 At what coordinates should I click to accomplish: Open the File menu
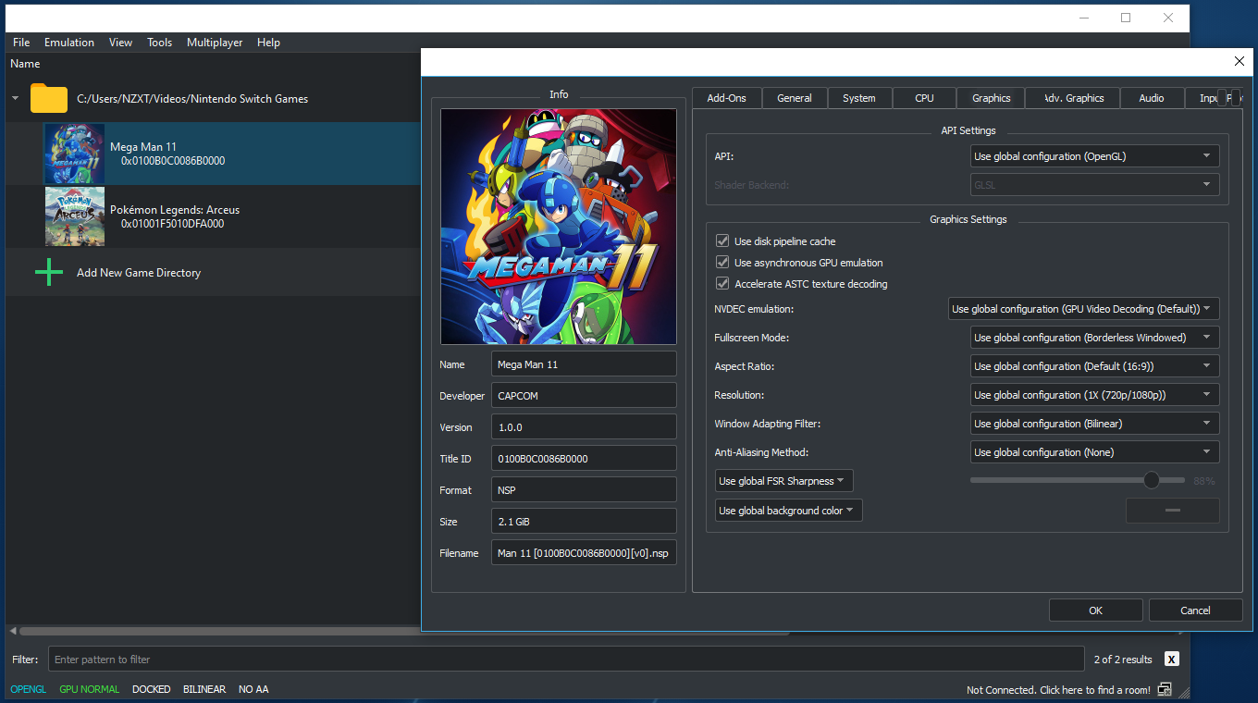(x=21, y=43)
